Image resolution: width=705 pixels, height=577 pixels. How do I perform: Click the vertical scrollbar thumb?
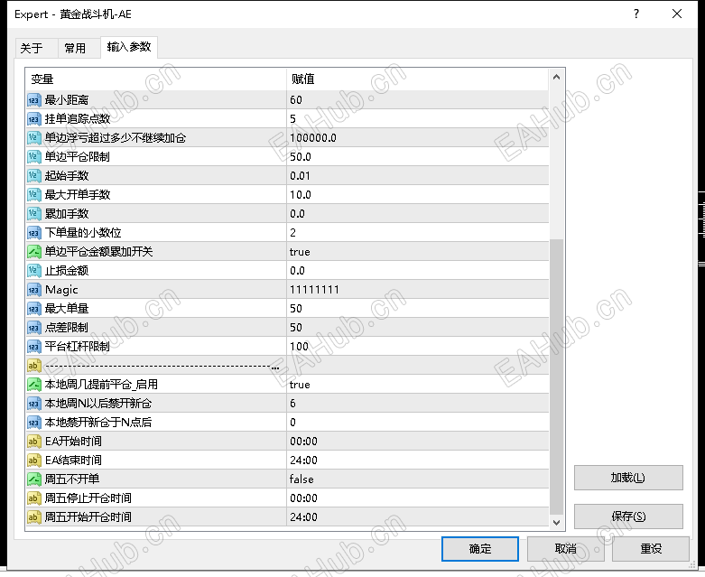point(557,377)
